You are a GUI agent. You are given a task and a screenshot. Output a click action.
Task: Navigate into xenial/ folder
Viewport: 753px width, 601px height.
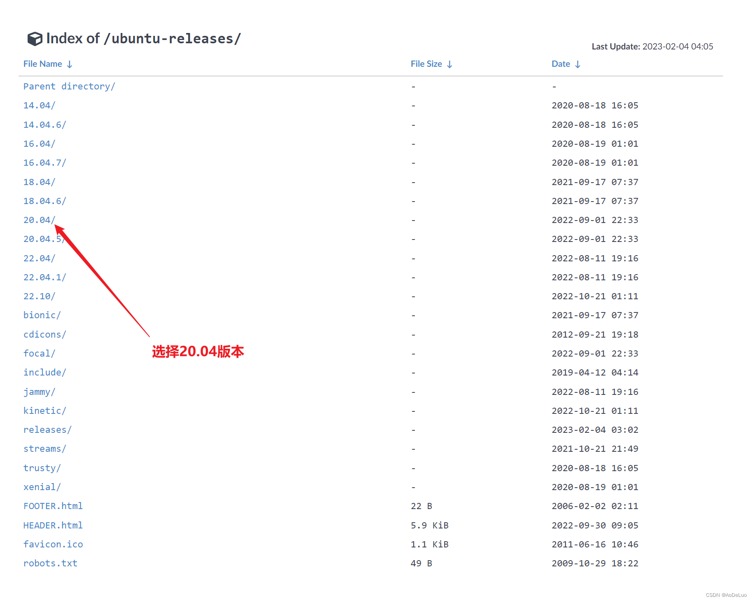tap(42, 487)
